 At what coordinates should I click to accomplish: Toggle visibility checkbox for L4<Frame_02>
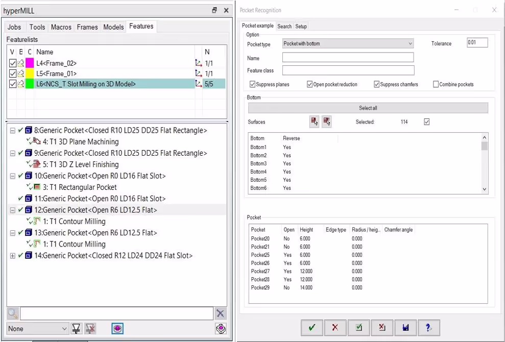point(13,63)
